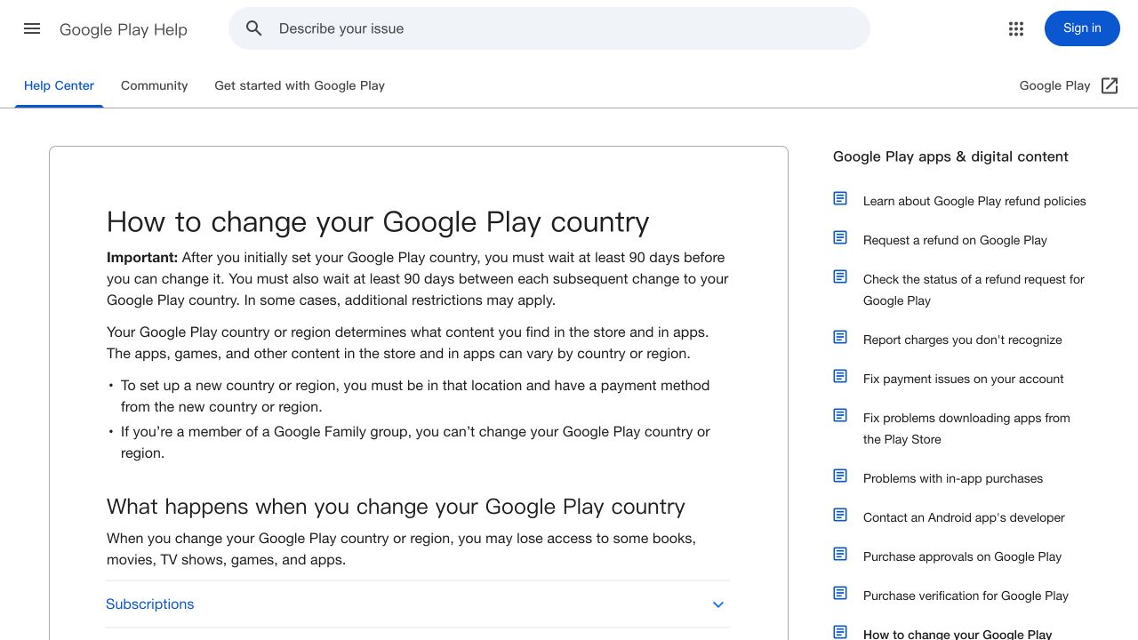The height and width of the screenshot is (640, 1138).
Task: Click article icon beside Contact an Android developer
Action: point(840,515)
